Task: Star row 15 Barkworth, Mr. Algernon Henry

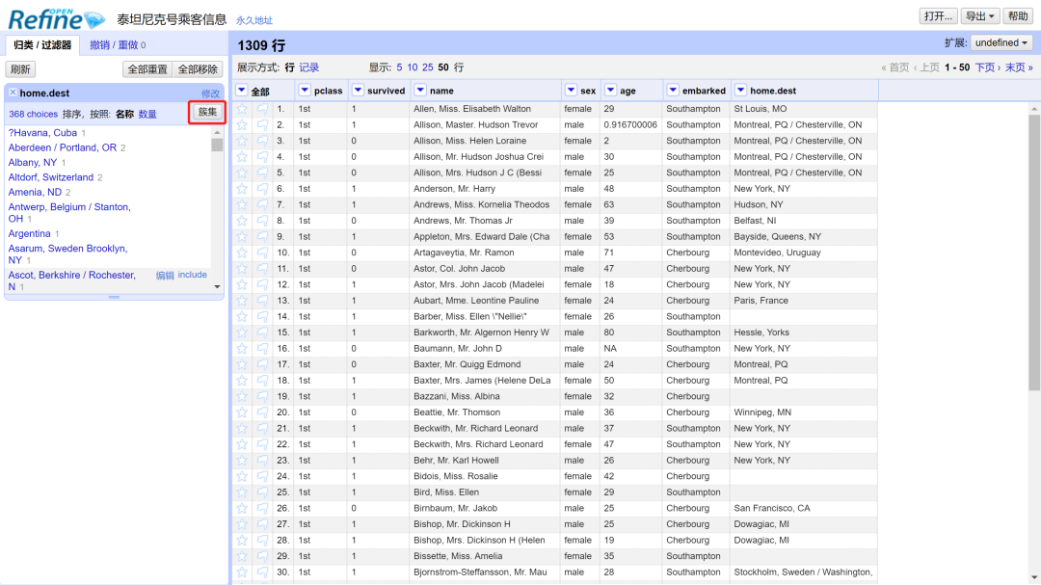Action: 242,332
